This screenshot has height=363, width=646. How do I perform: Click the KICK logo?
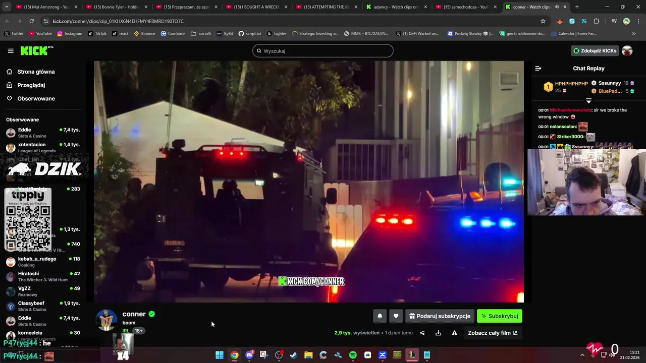coord(36,51)
